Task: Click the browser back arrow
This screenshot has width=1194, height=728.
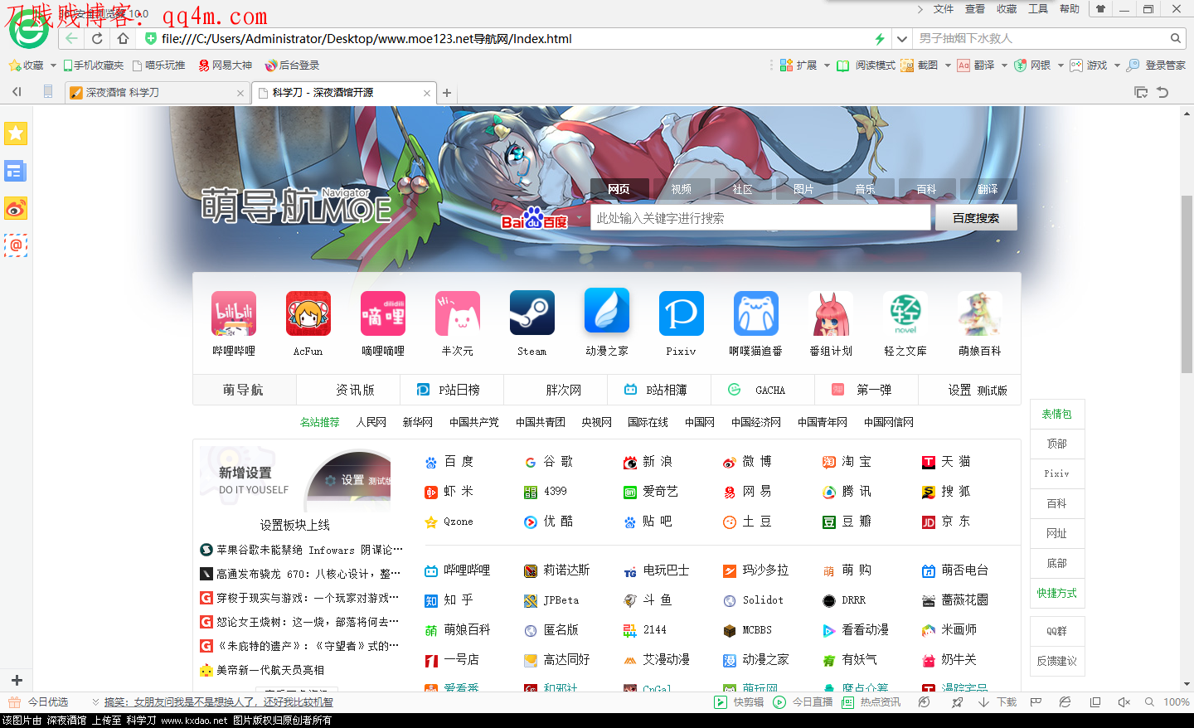Action: [x=71, y=38]
